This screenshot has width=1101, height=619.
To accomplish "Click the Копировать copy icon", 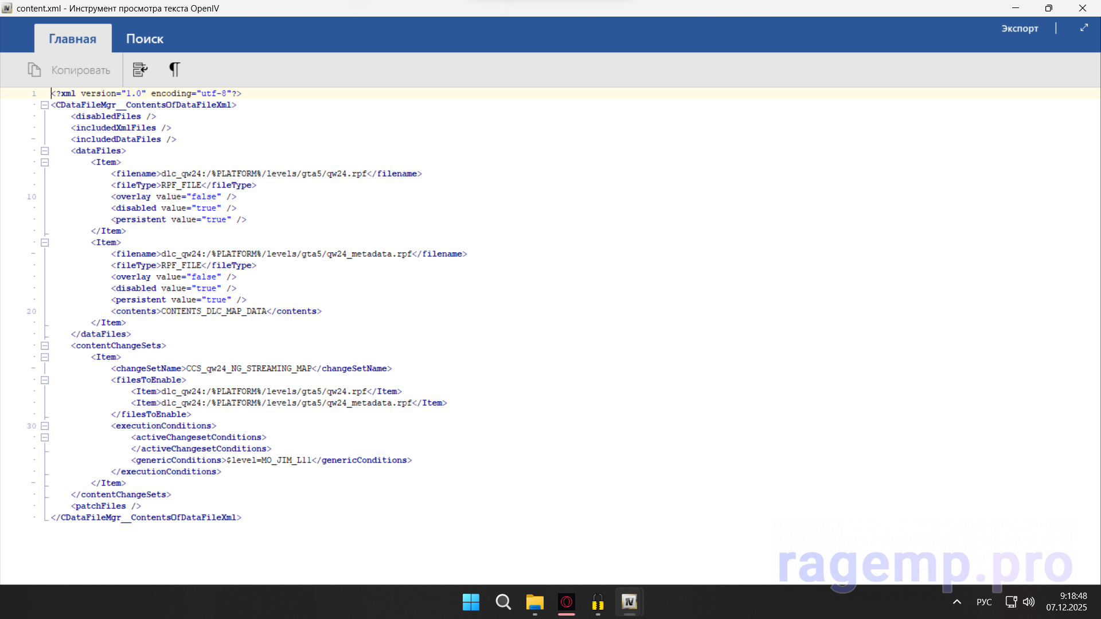I will click(34, 70).
